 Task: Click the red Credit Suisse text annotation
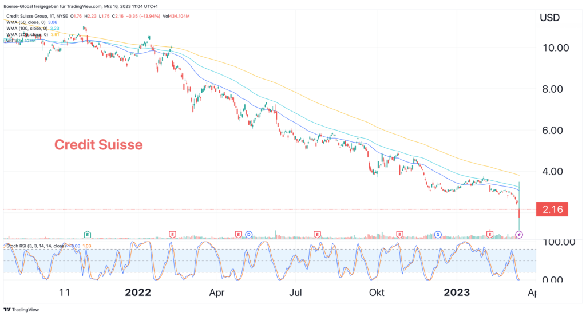(98, 145)
